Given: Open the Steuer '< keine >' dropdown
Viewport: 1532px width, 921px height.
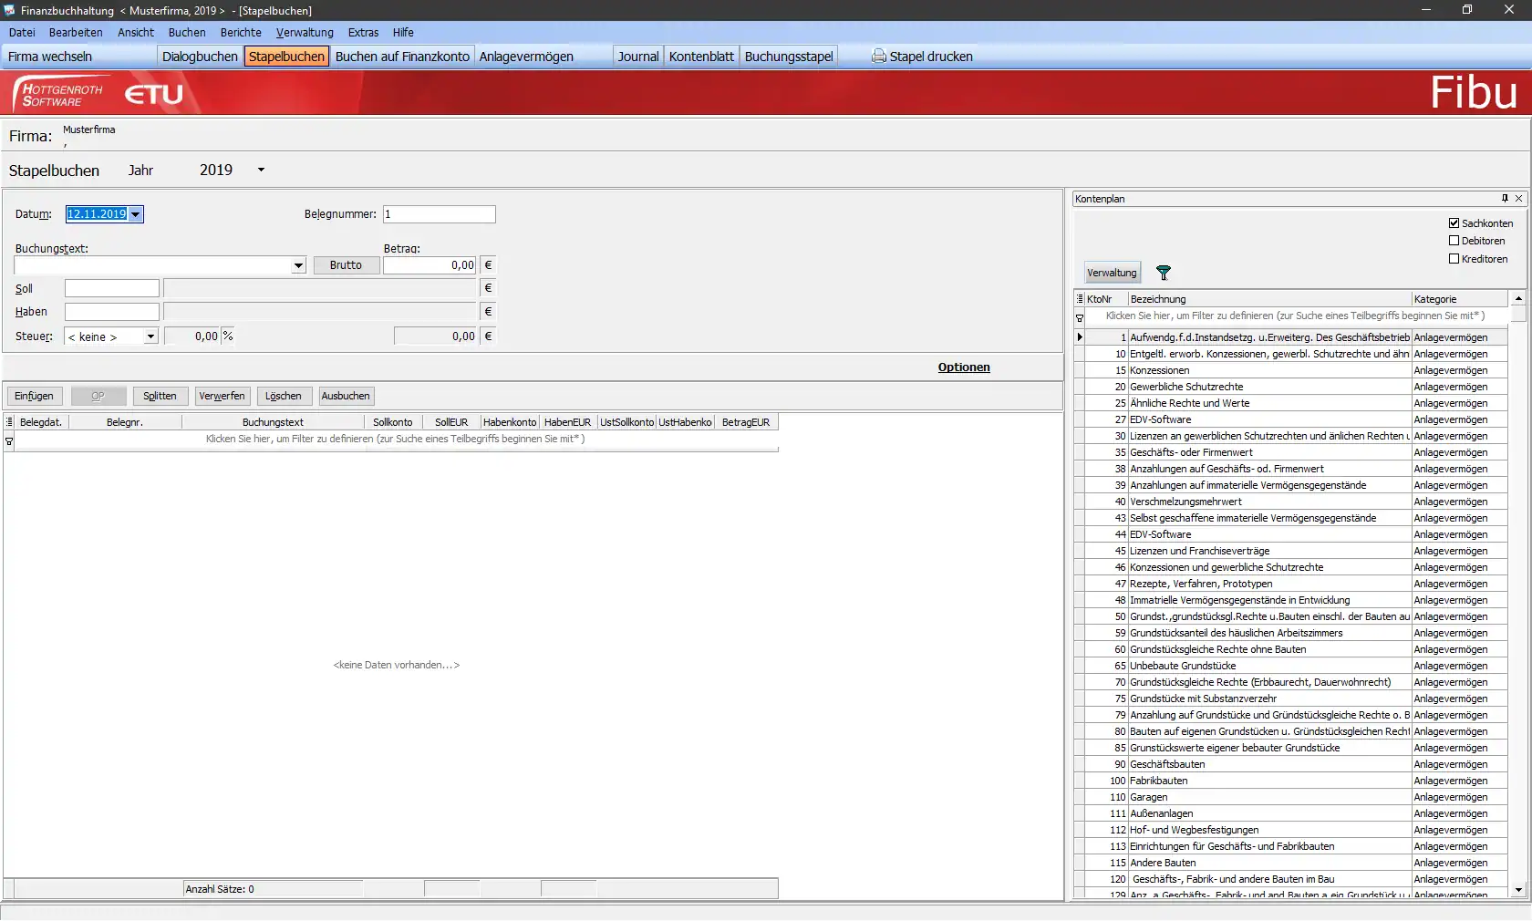Looking at the screenshot, I should pos(150,336).
